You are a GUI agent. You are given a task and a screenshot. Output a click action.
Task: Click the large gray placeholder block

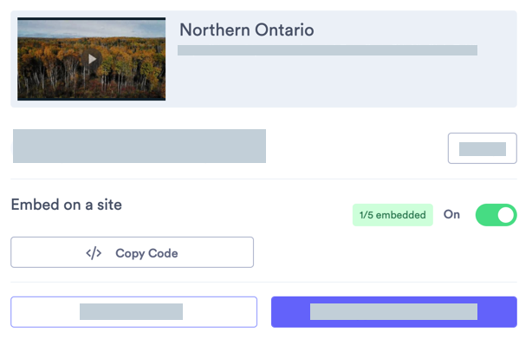coord(139,146)
